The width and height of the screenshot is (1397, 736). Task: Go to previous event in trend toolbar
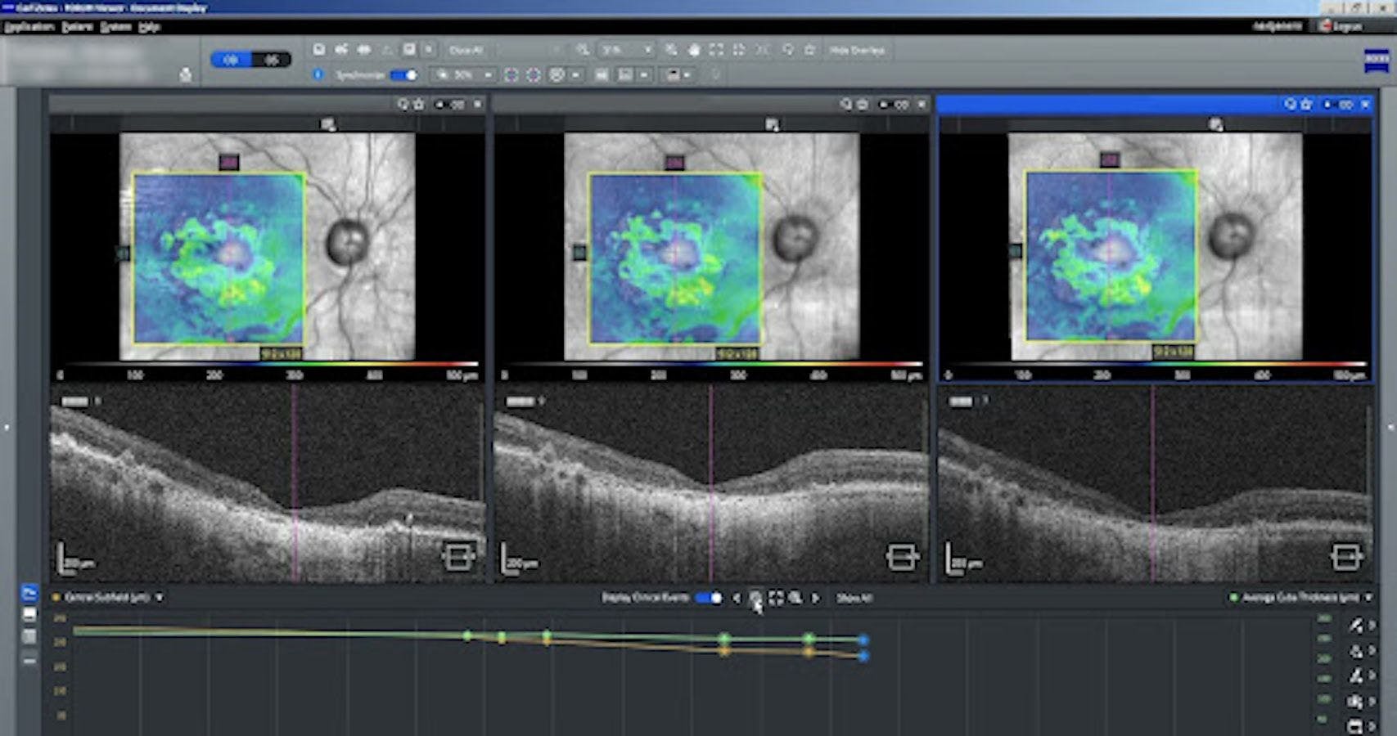pyautogui.click(x=736, y=598)
